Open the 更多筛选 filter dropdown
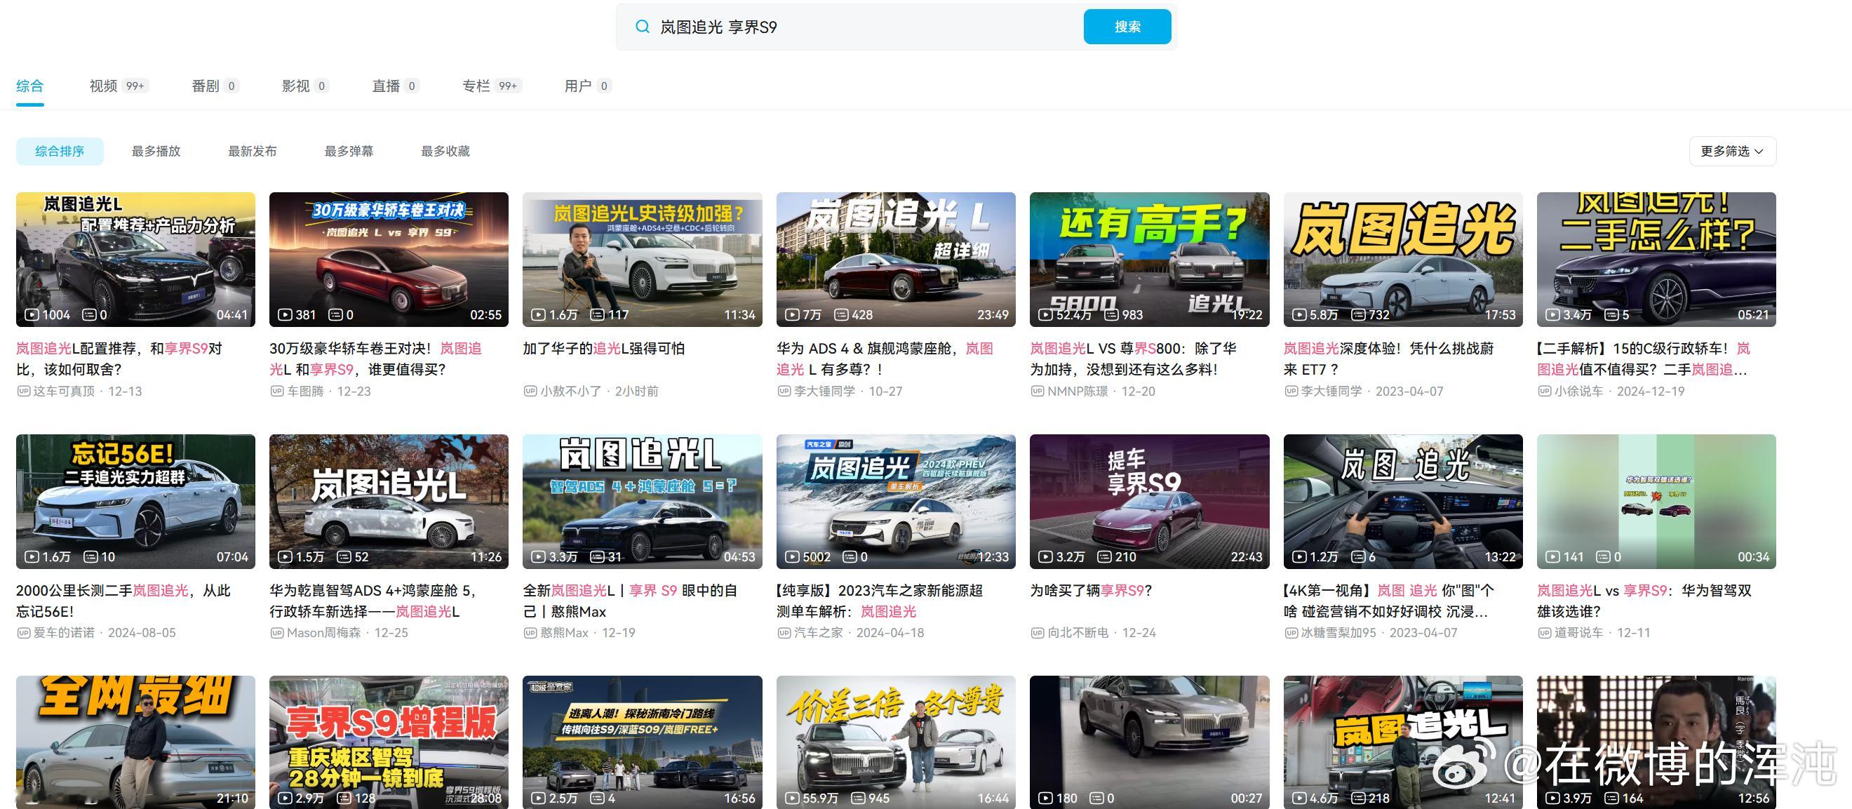The height and width of the screenshot is (809, 1852). click(1732, 151)
